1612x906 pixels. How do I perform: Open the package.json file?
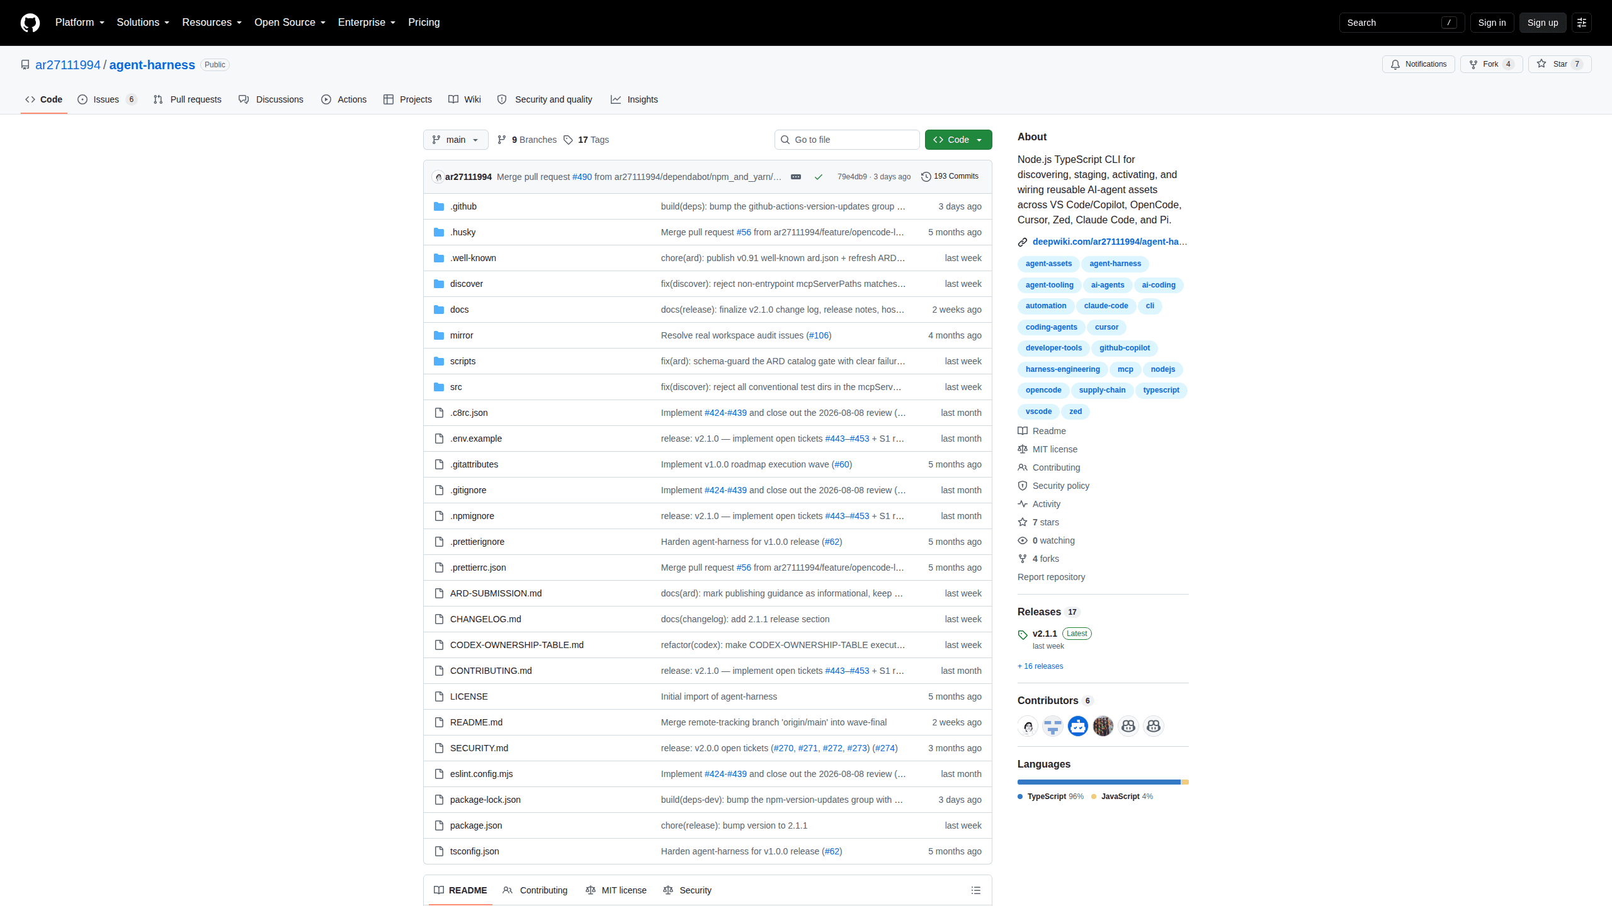click(x=476, y=825)
